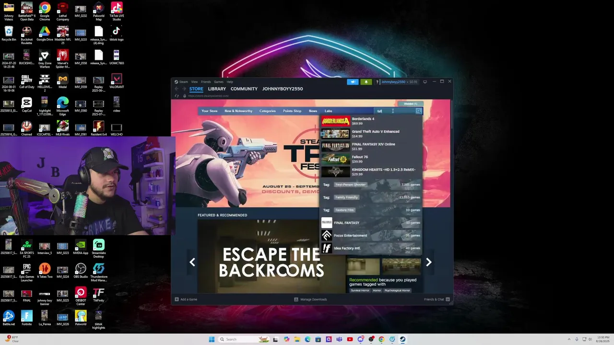Image resolution: width=614 pixels, height=345 pixels.
Task: Open Steam notifications bell button
Action: click(366, 82)
